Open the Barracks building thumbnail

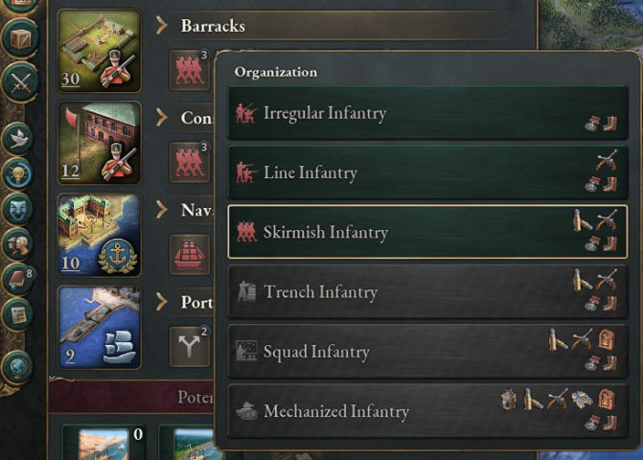(x=100, y=51)
